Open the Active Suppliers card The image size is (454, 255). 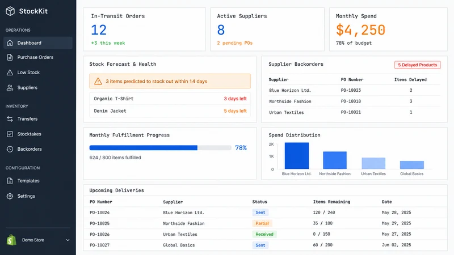[267, 29]
